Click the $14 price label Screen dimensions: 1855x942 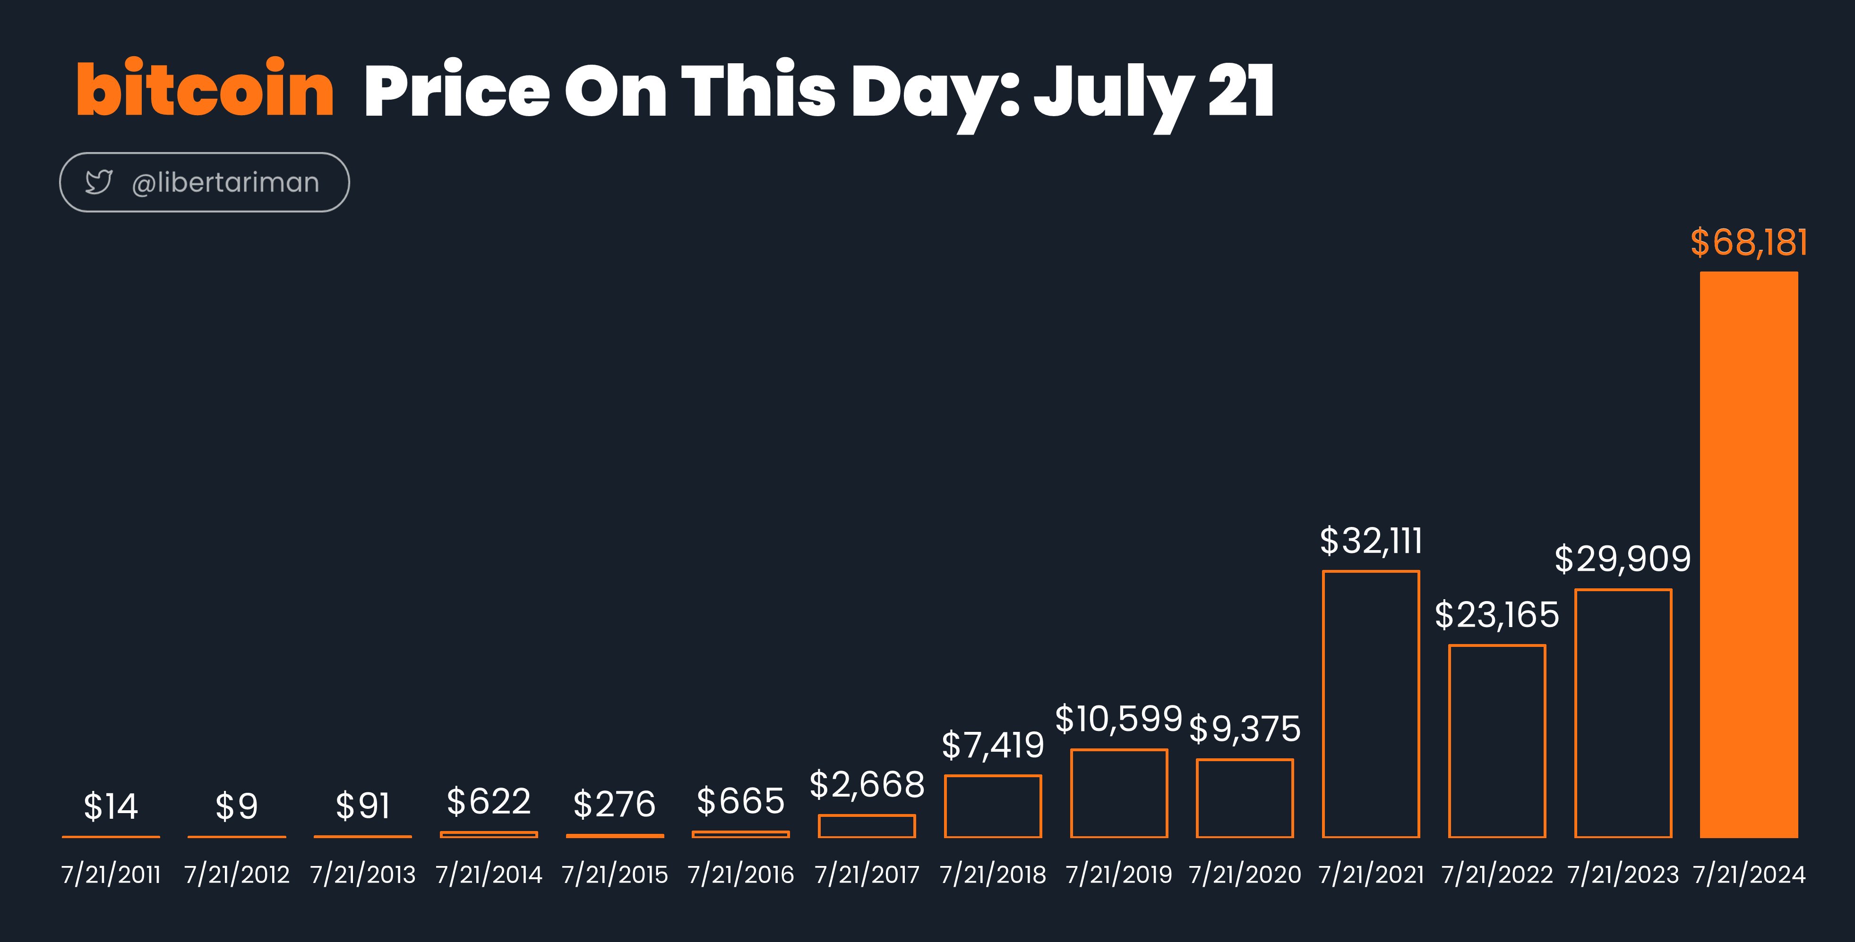[x=111, y=806]
